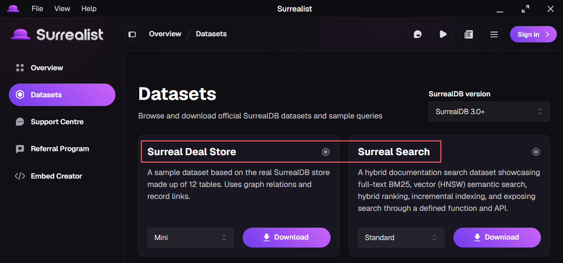This screenshot has height=263, width=563.
Task: Click the Support Centre chat bubble icon
Action: coord(20,122)
